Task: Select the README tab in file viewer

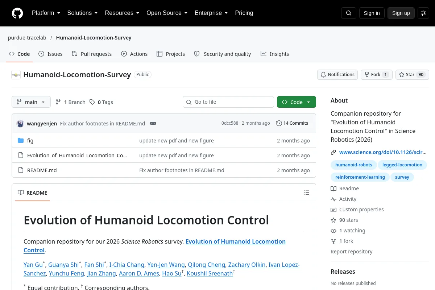Action: (33, 192)
